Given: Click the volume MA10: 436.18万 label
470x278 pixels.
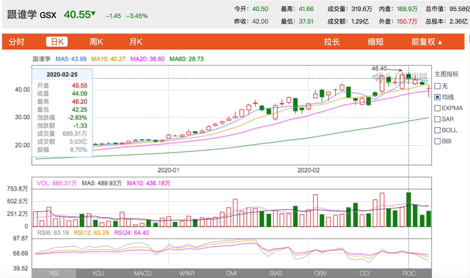Looking at the screenshot, I should click(148, 183).
